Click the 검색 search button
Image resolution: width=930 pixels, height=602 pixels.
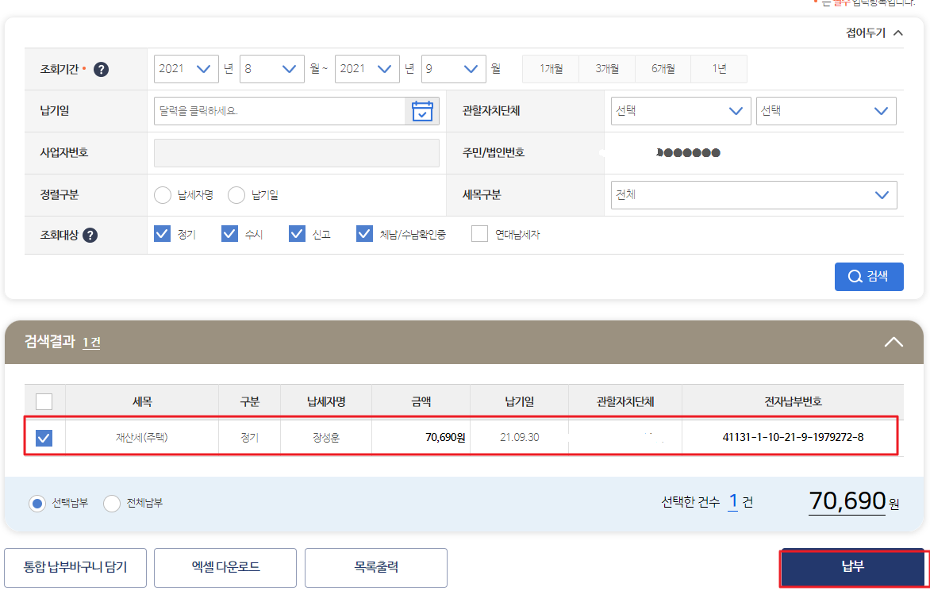[x=869, y=276]
